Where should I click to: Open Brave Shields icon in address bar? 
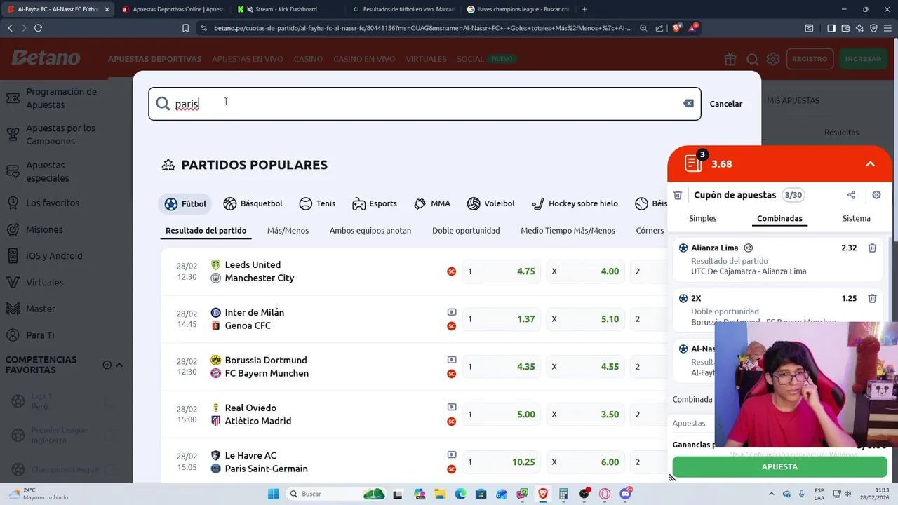click(677, 28)
